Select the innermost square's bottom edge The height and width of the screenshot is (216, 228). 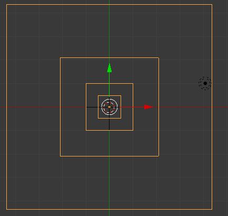pos(110,118)
